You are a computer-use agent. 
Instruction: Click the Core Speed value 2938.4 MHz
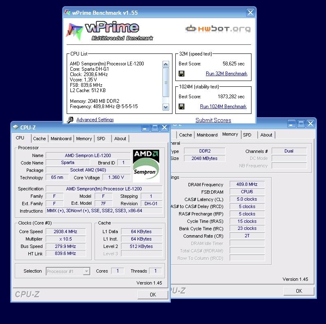65,231
